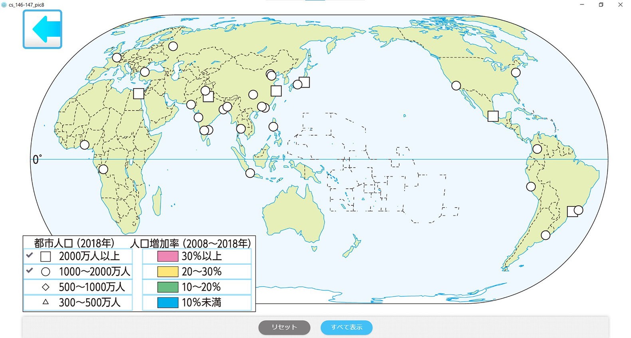Screen dimensions: 631x338
Task: Choose the yellow 20～30% growth swatch
Action: click(x=168, y=272)
